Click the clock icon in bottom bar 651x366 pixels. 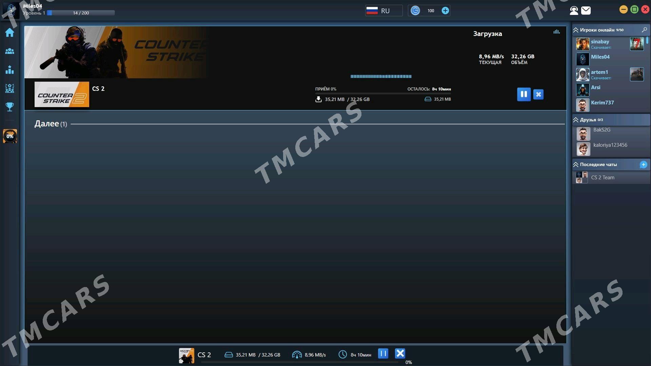[342, 354]
